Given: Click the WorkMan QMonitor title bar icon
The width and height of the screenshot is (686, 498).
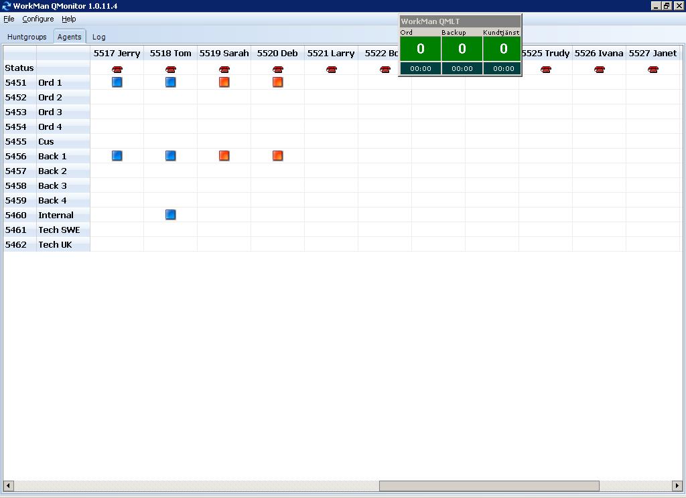Looking at the screenshot, I should pyautogui.click(x=7, y=6).
